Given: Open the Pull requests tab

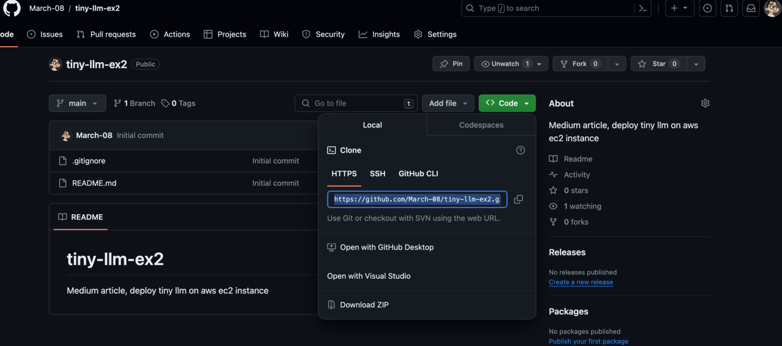Looking at the screenshot, I should (106, 34).
